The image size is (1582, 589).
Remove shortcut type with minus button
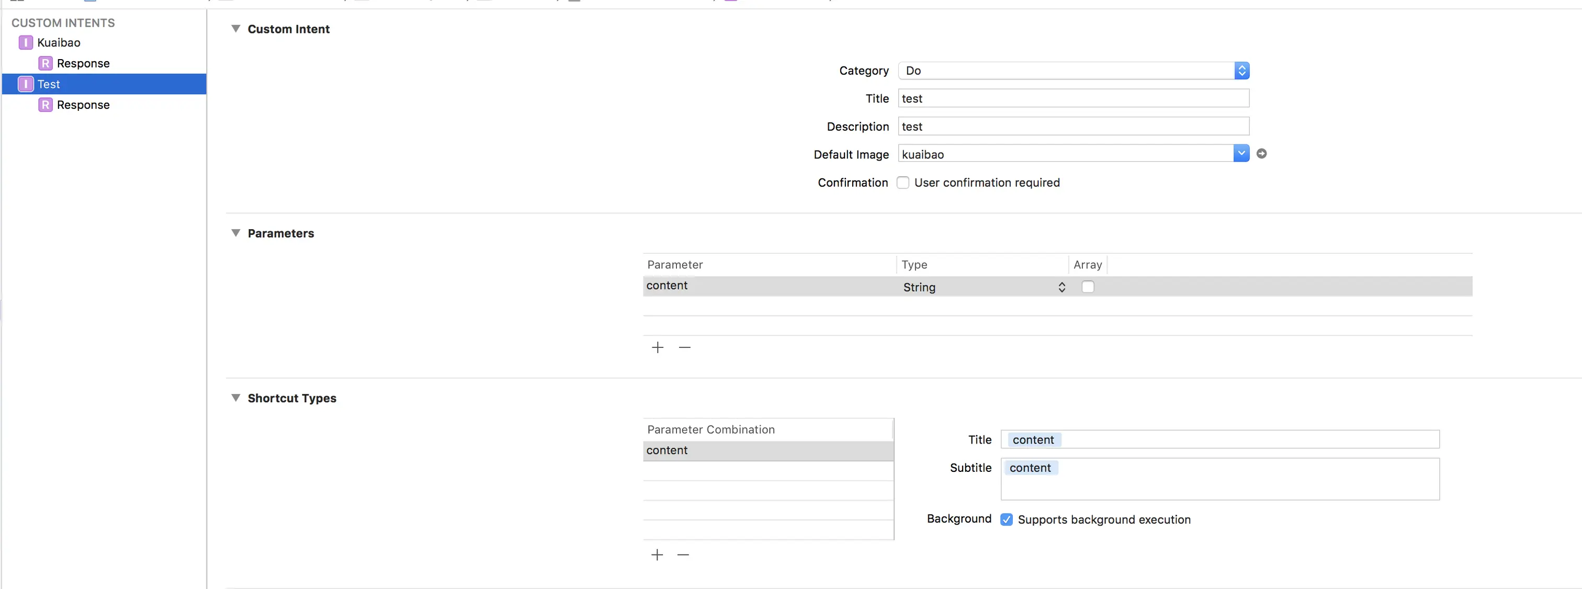683,555
